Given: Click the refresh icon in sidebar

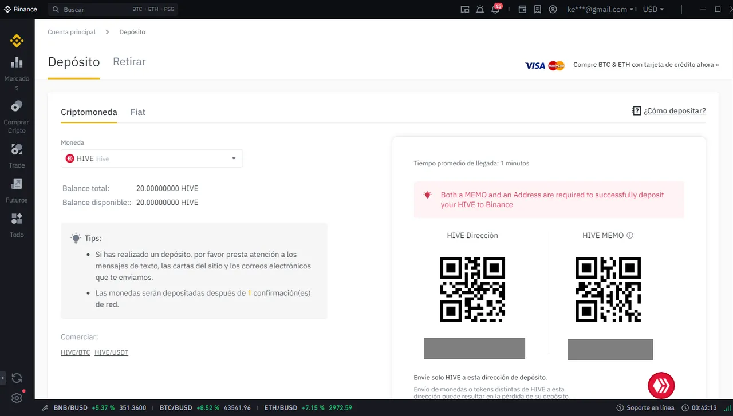Looking at the screenshot, I should (x=17, y=378).
